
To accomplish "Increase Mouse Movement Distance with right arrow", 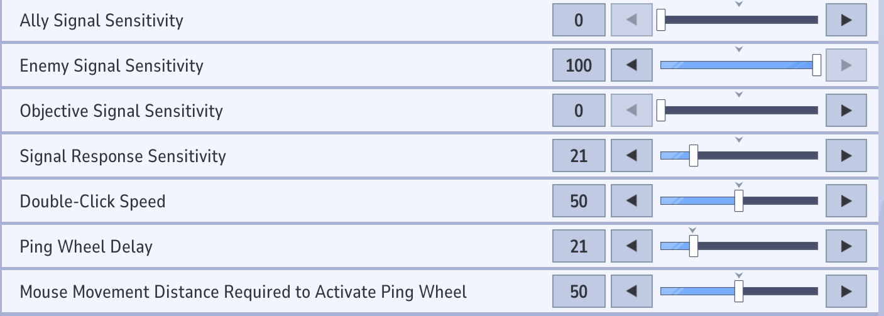I will [x=846, y=291].
